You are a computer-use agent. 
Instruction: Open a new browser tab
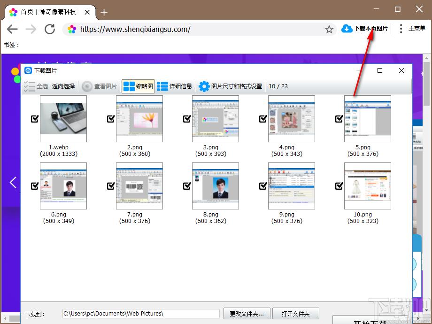(x=104, y=12)
